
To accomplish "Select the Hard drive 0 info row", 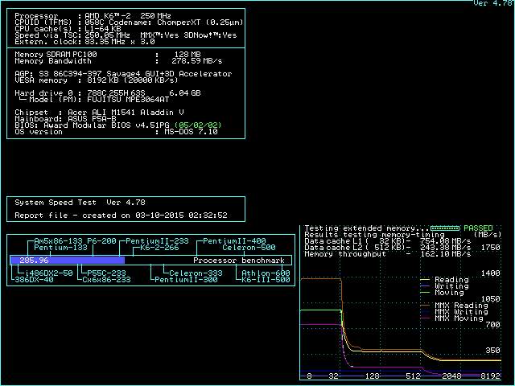I will 109,93.
